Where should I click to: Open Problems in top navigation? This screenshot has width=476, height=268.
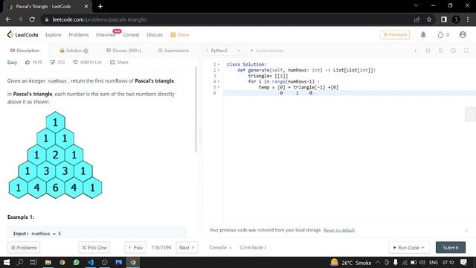[x=79, y=35]
